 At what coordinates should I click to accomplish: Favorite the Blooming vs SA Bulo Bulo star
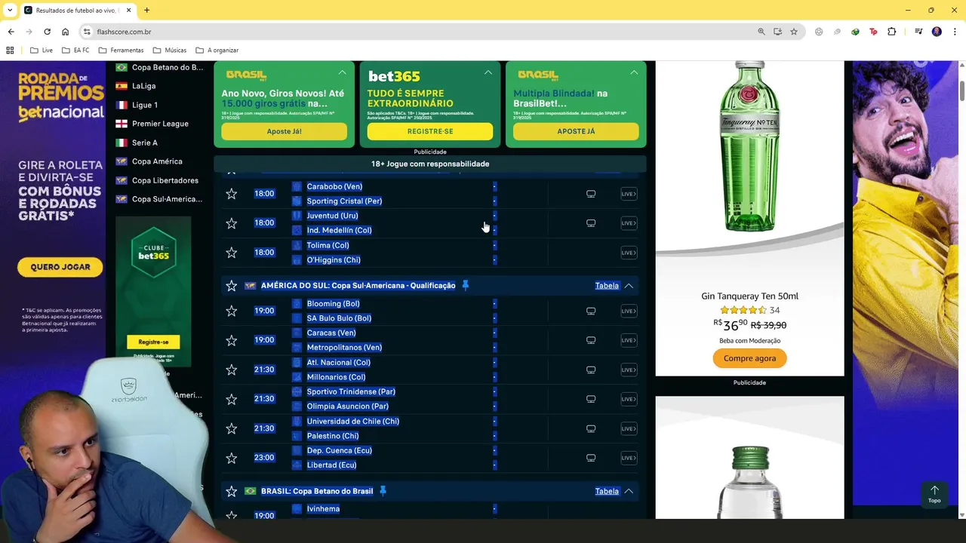pyautogui.click(x=232, y=311)
